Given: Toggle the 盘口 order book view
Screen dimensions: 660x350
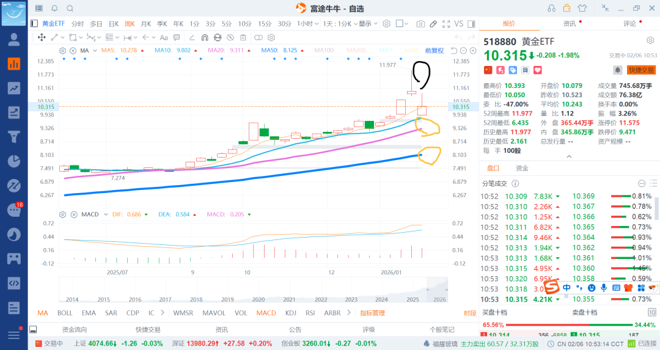Looking at the screenshot, I should (x=493, y=168).
